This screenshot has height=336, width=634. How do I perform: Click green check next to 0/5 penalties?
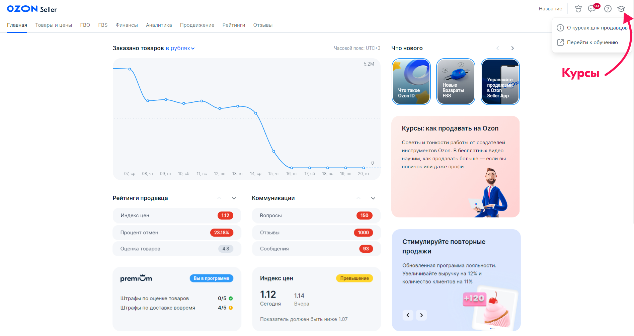(x=231, y=299)
